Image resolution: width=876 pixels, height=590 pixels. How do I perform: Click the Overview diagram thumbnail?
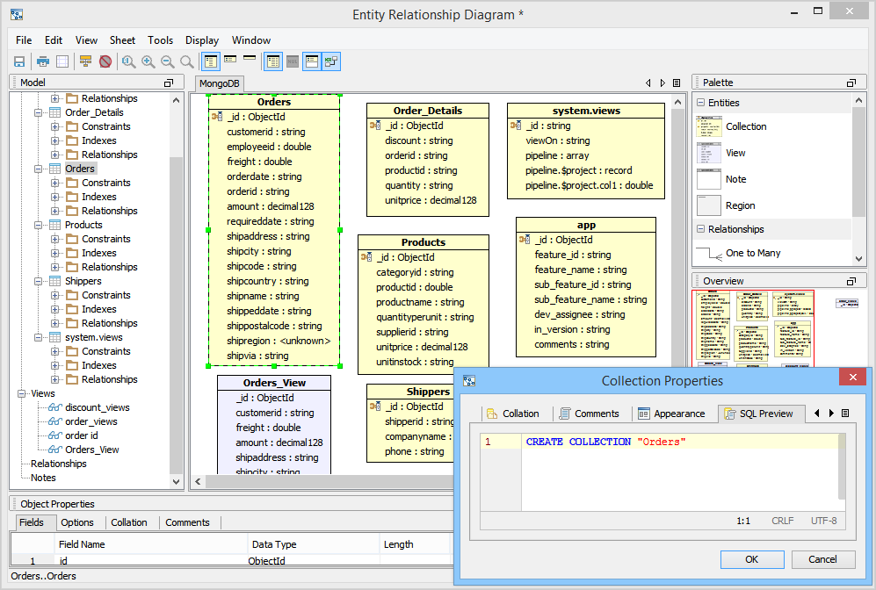(753, 326)
